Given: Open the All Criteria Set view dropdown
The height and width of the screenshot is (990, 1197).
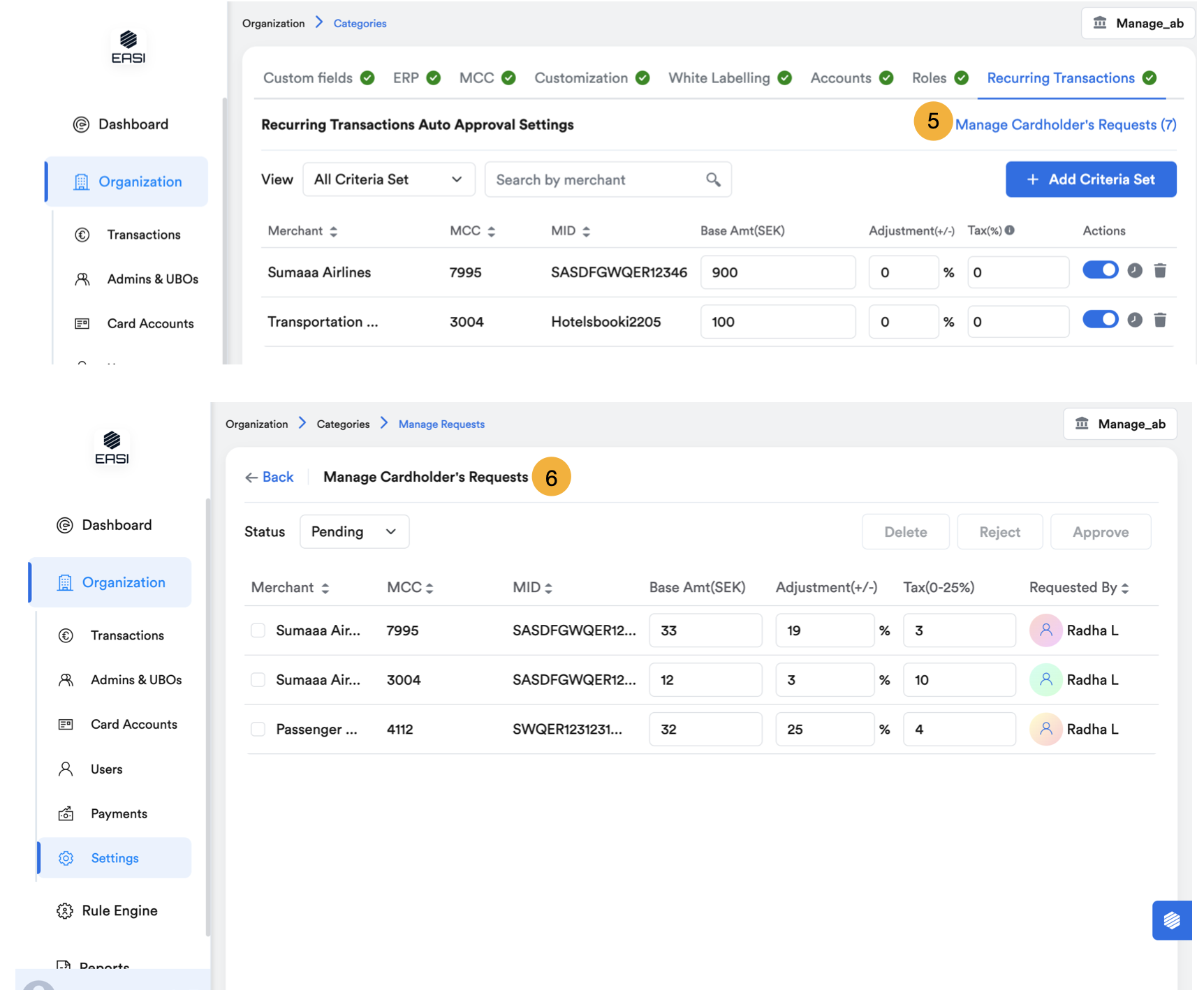Looking at the screenshot, I should pos(388,180).
